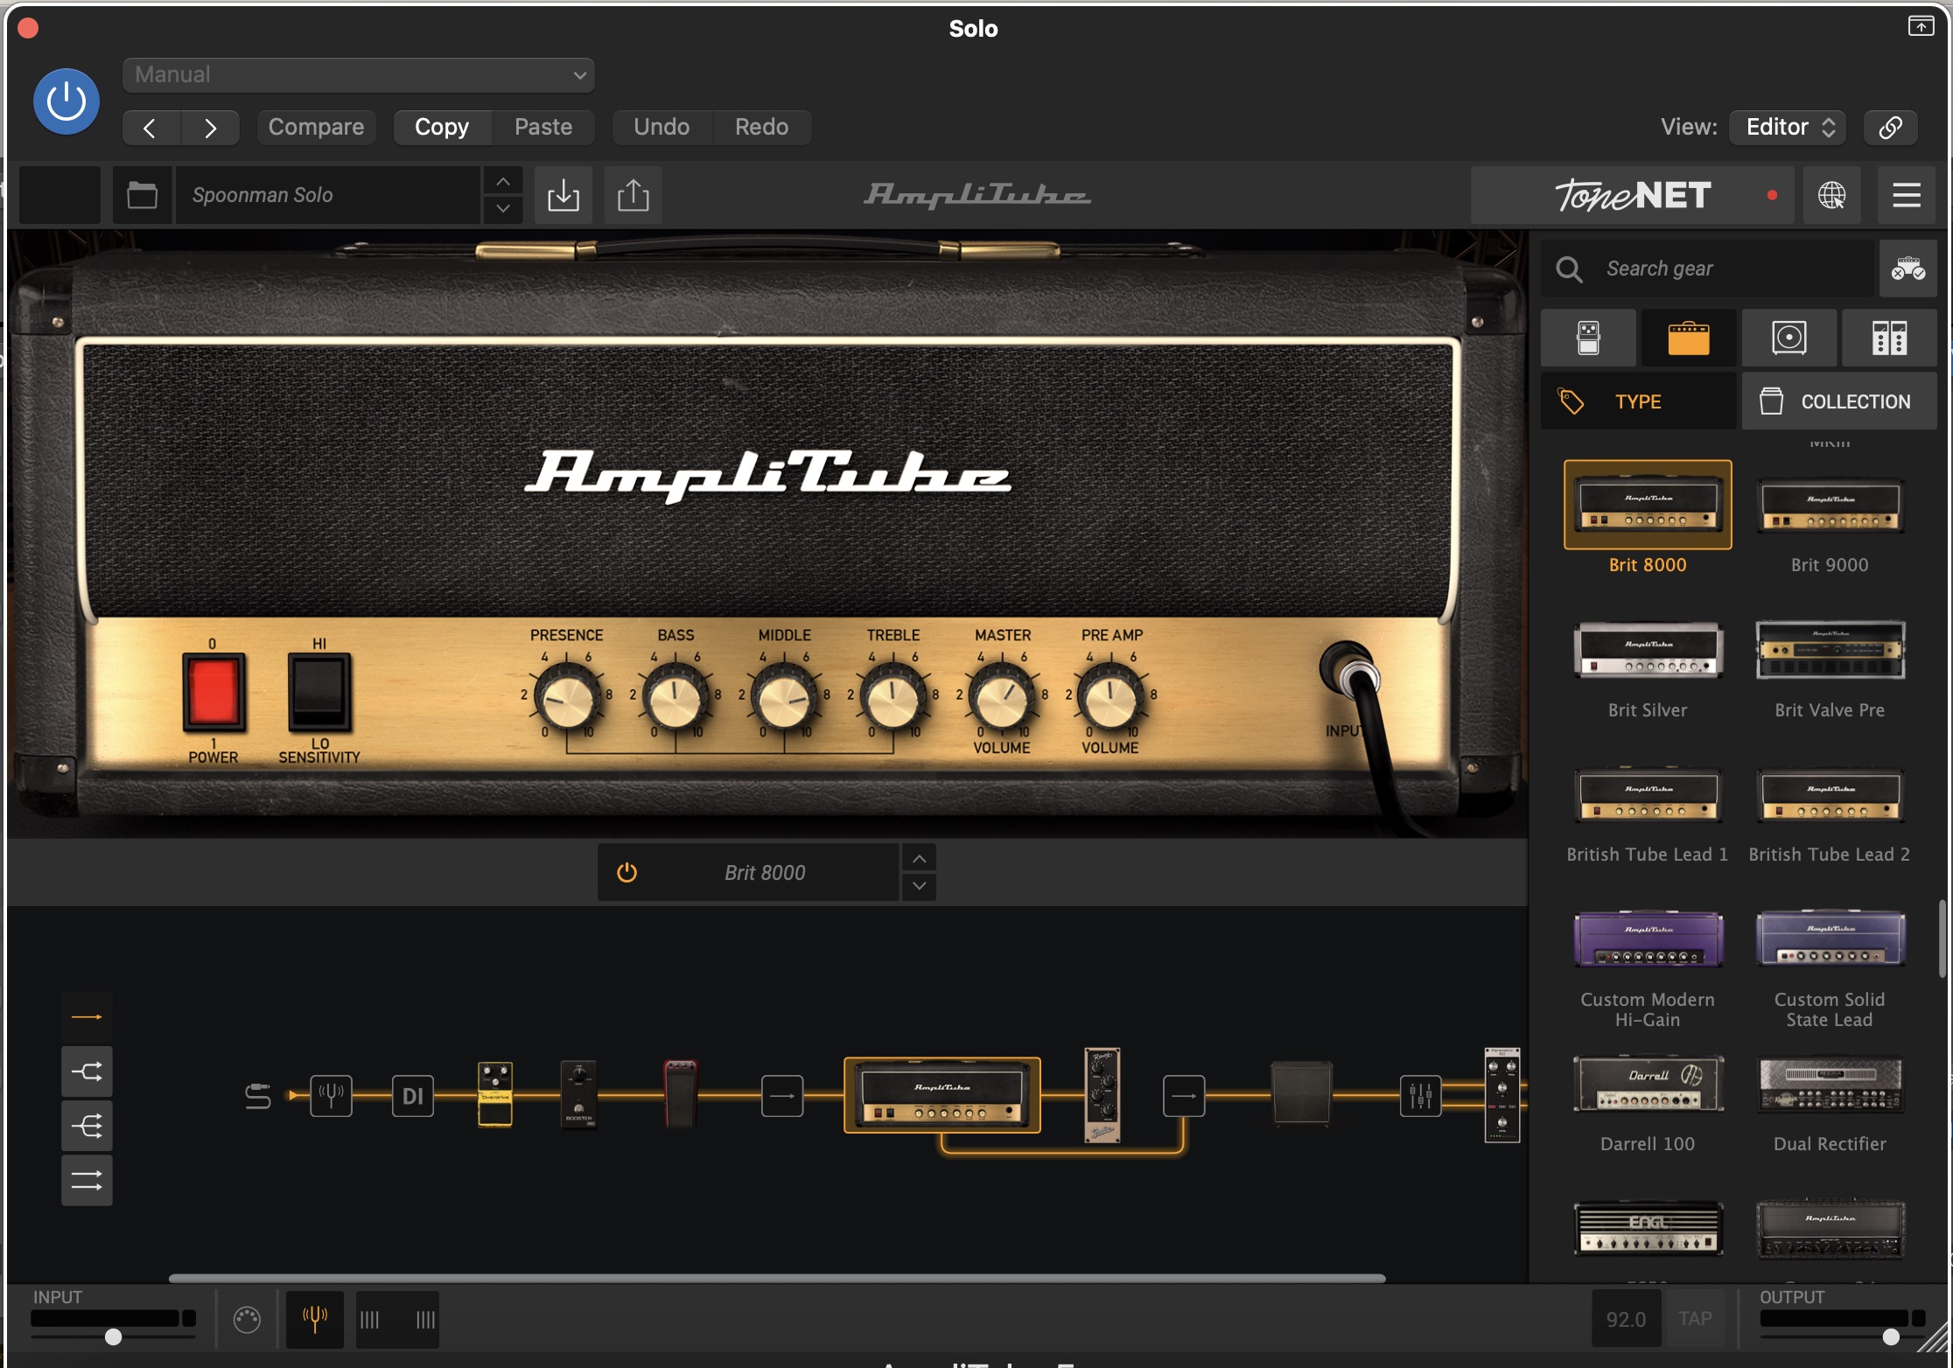Image resolution: width=1953 pixels, height=1368 pixels.
Task: Open the View Editor dropdown
Action: tap(1788, 128)
